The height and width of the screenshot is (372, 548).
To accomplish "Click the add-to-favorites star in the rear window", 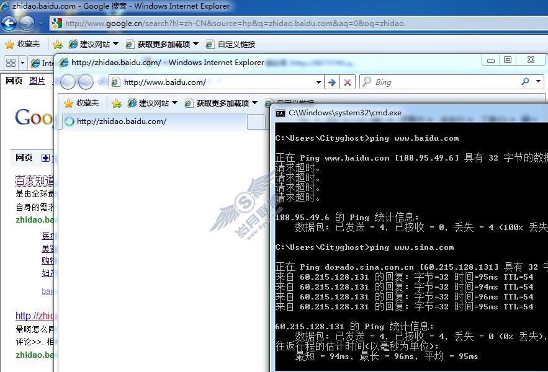I will coord(58,45).
